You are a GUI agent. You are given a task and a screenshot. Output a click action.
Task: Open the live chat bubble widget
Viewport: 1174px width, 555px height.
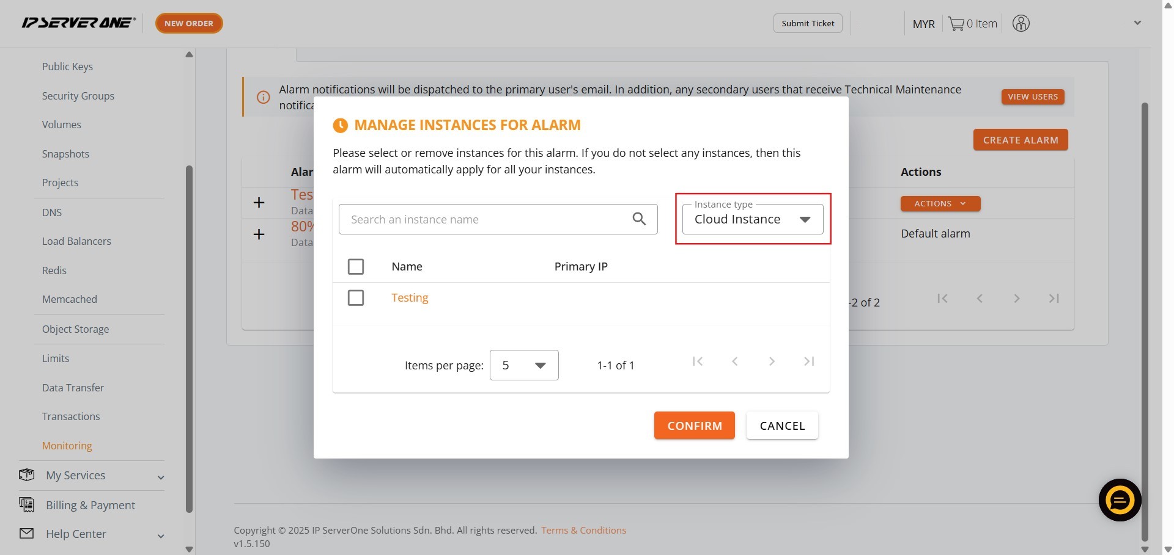pyautogui.click(x=1120, y=500)
